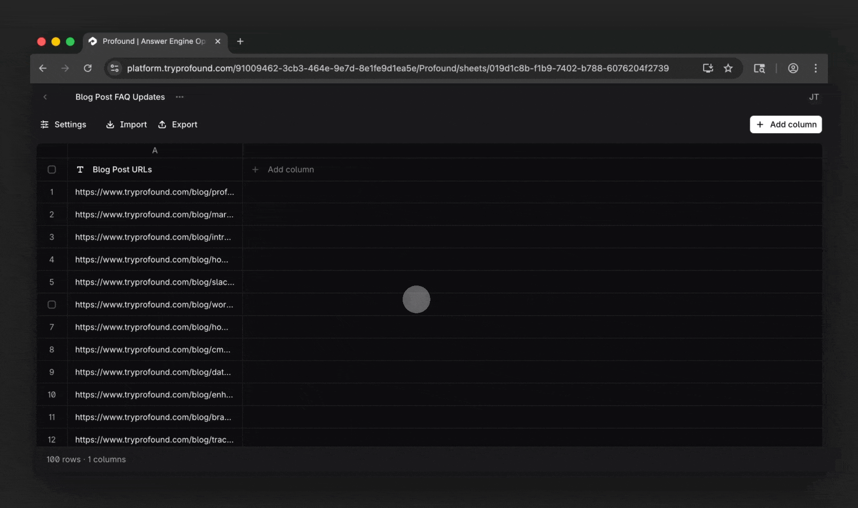Select the cell ending in blog/slac...
The image size is (858, 508).
pos(155,282)
